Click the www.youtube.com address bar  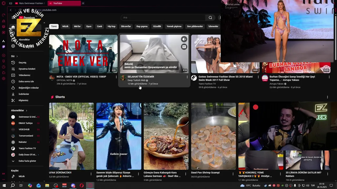coord(47,10)
